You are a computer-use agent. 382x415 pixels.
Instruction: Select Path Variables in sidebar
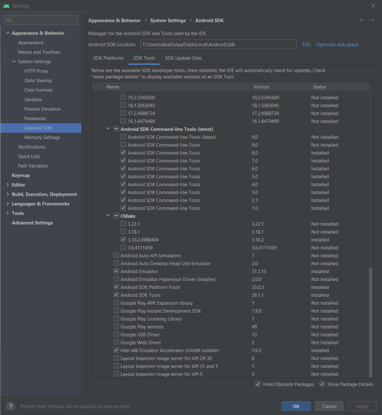point(33,166)
